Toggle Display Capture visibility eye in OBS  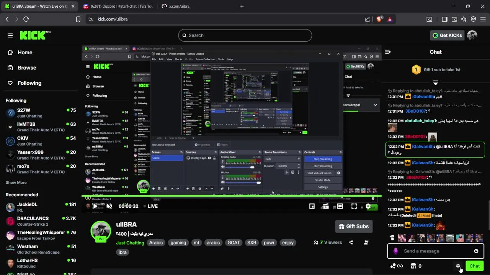[x=209, y=158]
